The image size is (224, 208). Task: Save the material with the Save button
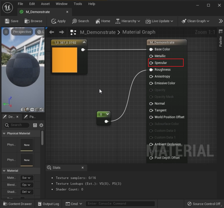point(12,21)
